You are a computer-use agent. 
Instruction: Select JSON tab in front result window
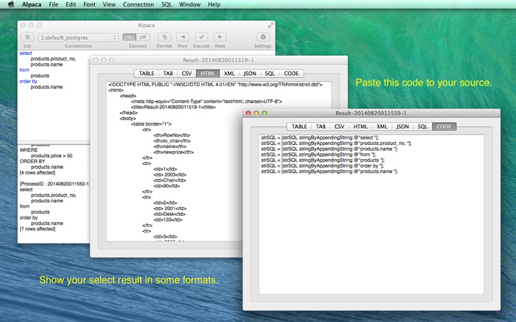pyautogui.click(x=402, y=126)
